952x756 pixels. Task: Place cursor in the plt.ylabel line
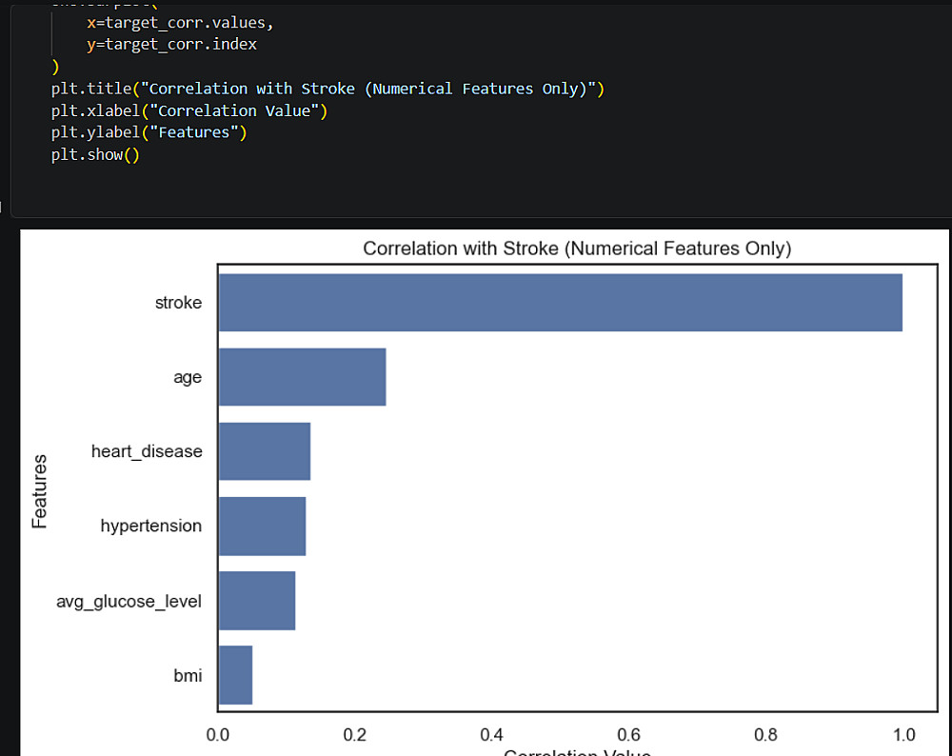click(149, 132)
